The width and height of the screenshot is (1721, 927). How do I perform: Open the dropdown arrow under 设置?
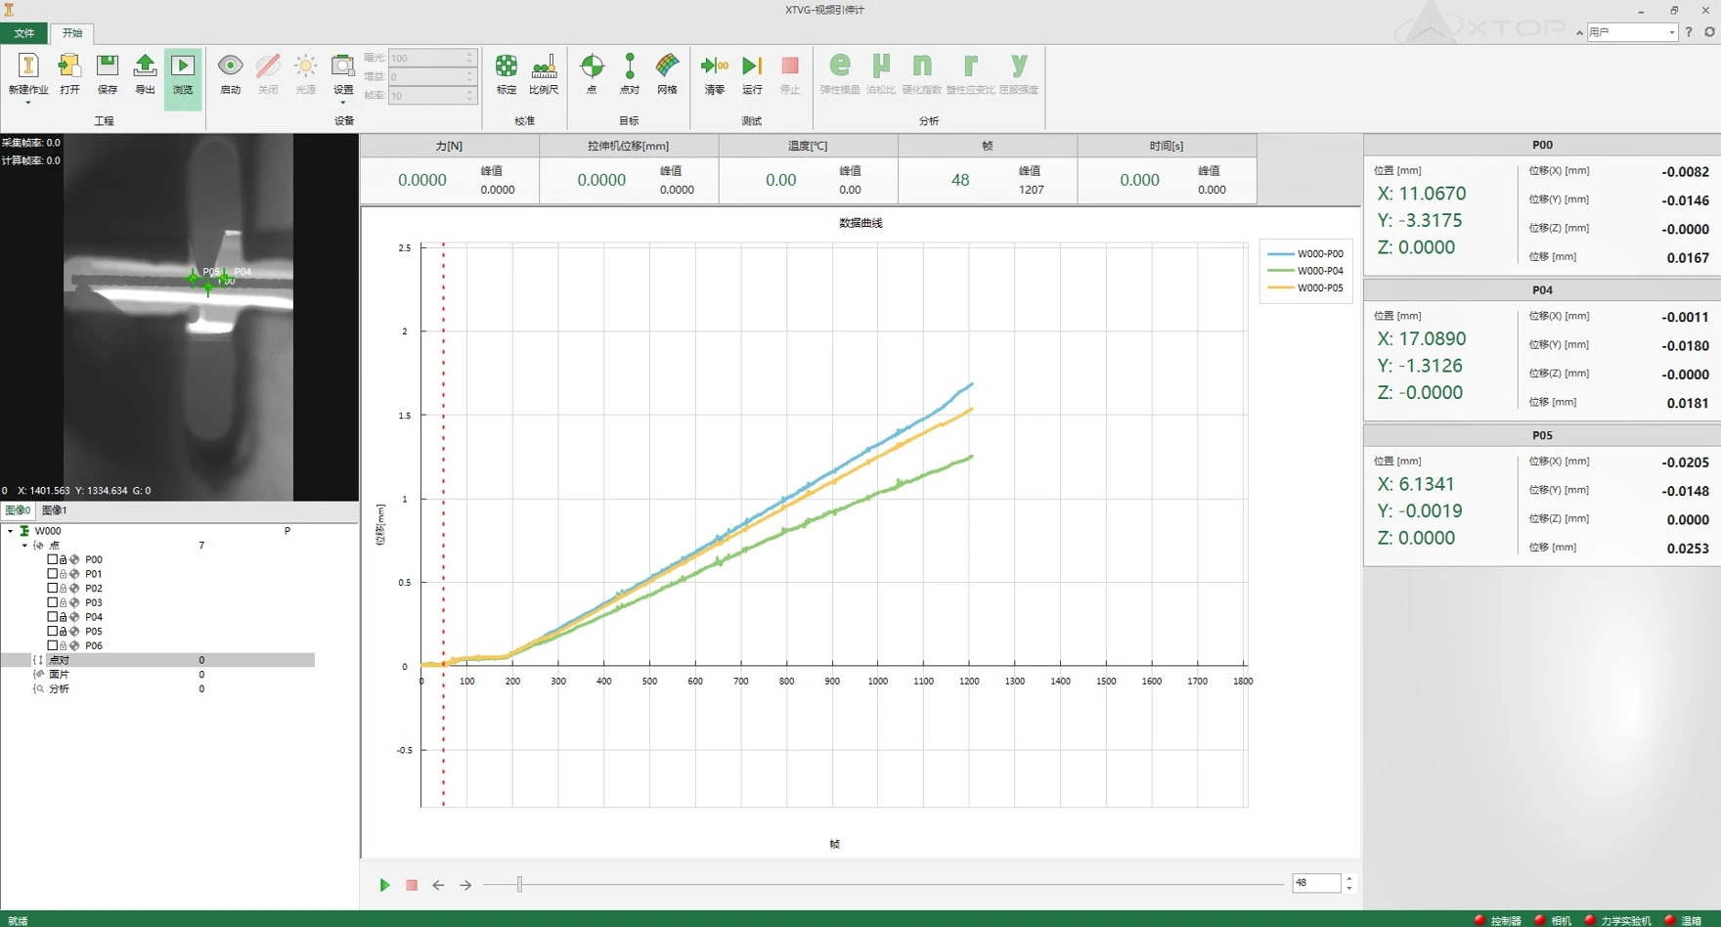coord(343,103)
